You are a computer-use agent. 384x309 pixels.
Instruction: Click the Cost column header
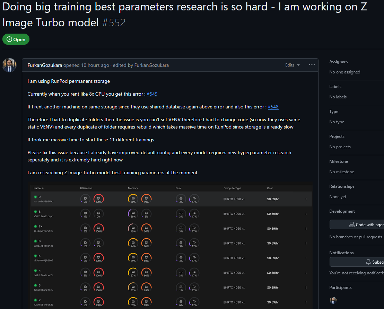(270, 188)
